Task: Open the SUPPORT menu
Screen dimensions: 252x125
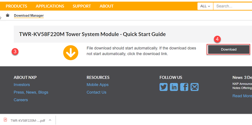Action: tap(82, 6)
